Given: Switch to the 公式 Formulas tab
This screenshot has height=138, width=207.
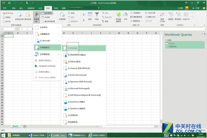Looking at the screenshot, I should click(40, 8).
